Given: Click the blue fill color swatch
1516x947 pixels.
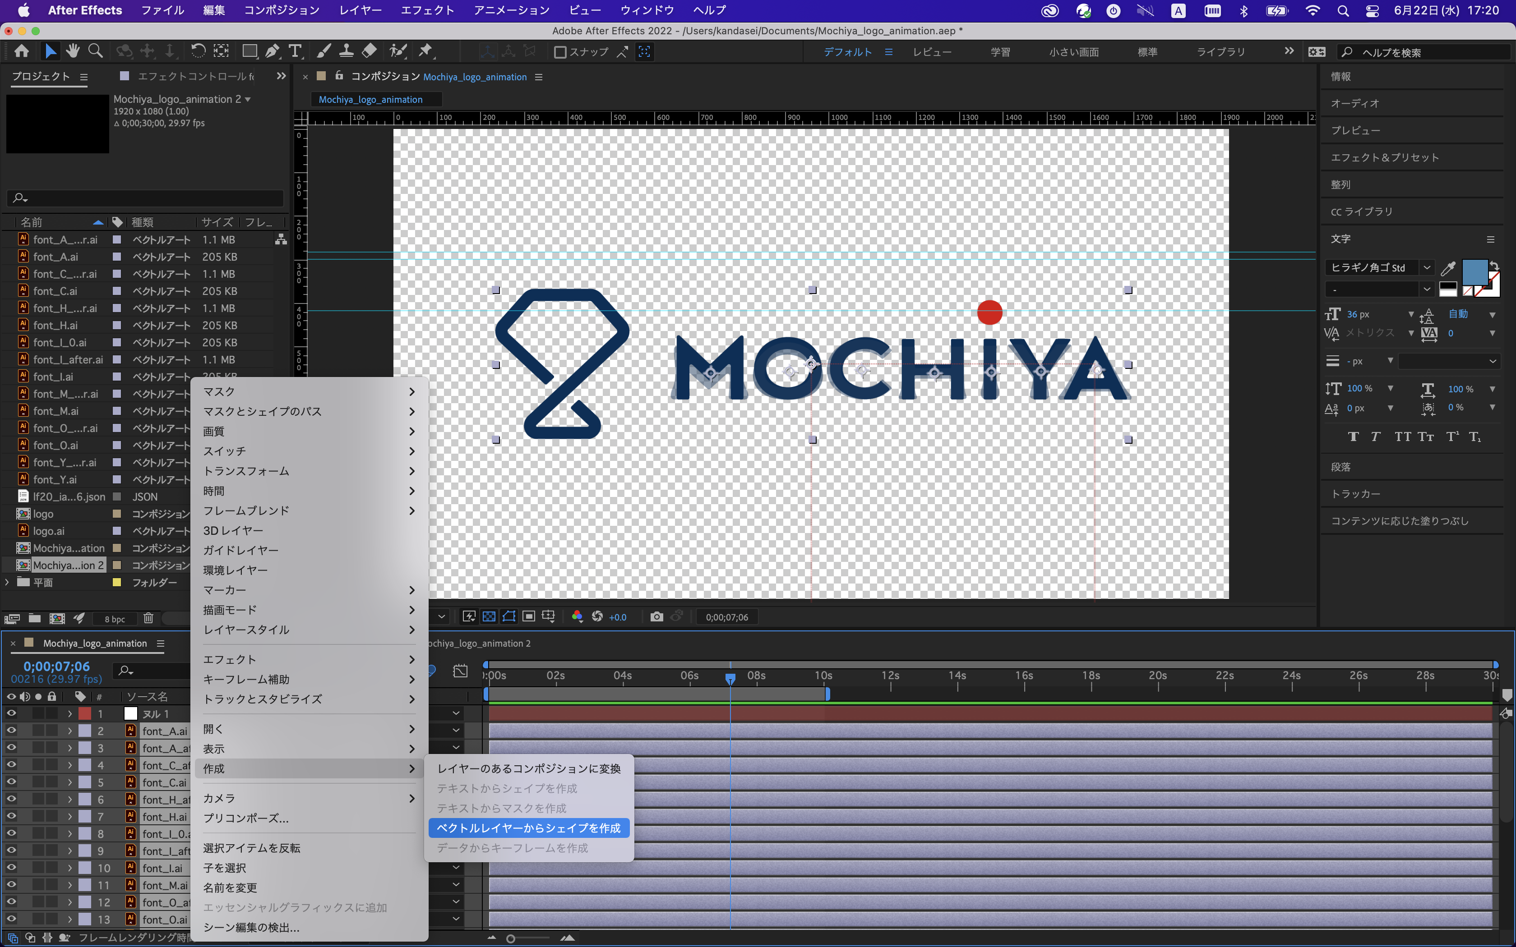Looking at the screenshot, I should point(1474,273).
